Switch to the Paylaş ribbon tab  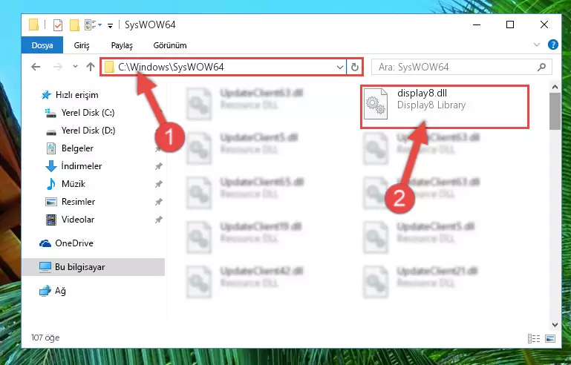click(x=122, y=45)
